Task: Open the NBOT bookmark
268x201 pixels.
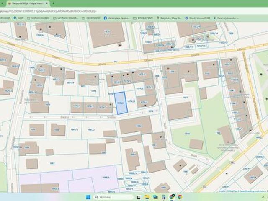Action: 19,18
